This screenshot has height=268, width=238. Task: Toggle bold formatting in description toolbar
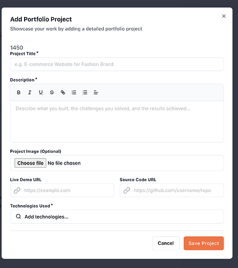(x=19, y=92)
